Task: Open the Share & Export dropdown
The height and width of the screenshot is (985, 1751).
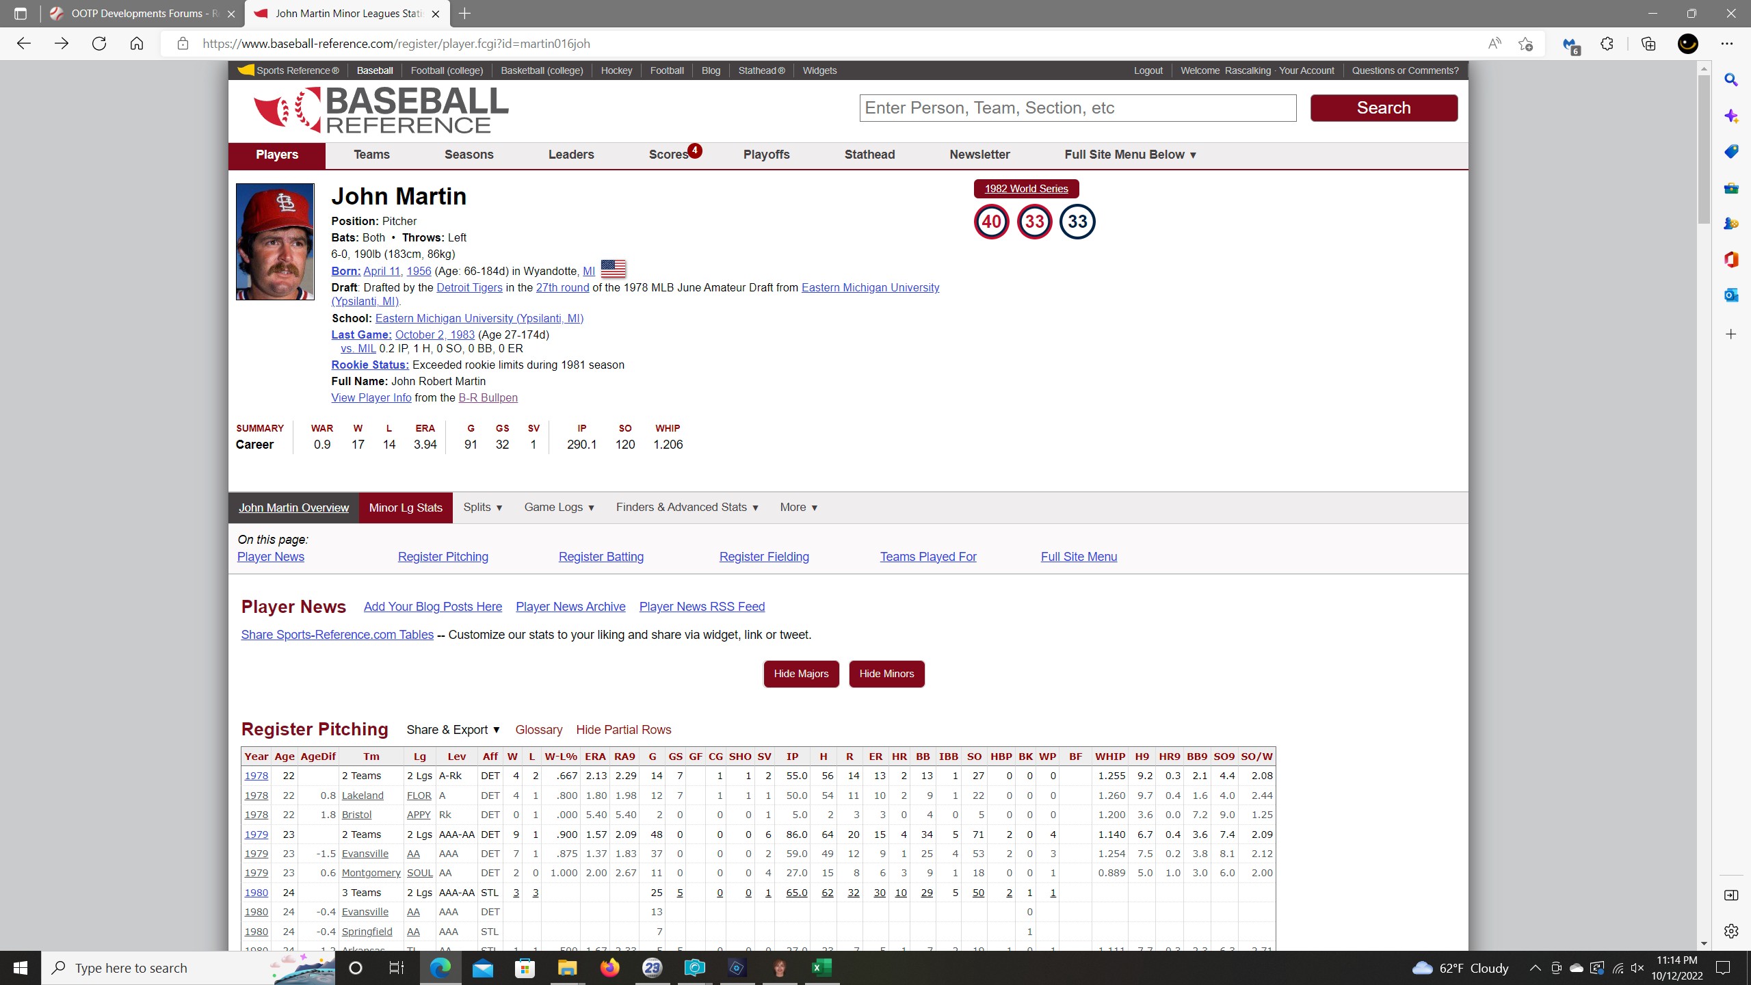Action: pyautogui.click(x=453, y=730)
